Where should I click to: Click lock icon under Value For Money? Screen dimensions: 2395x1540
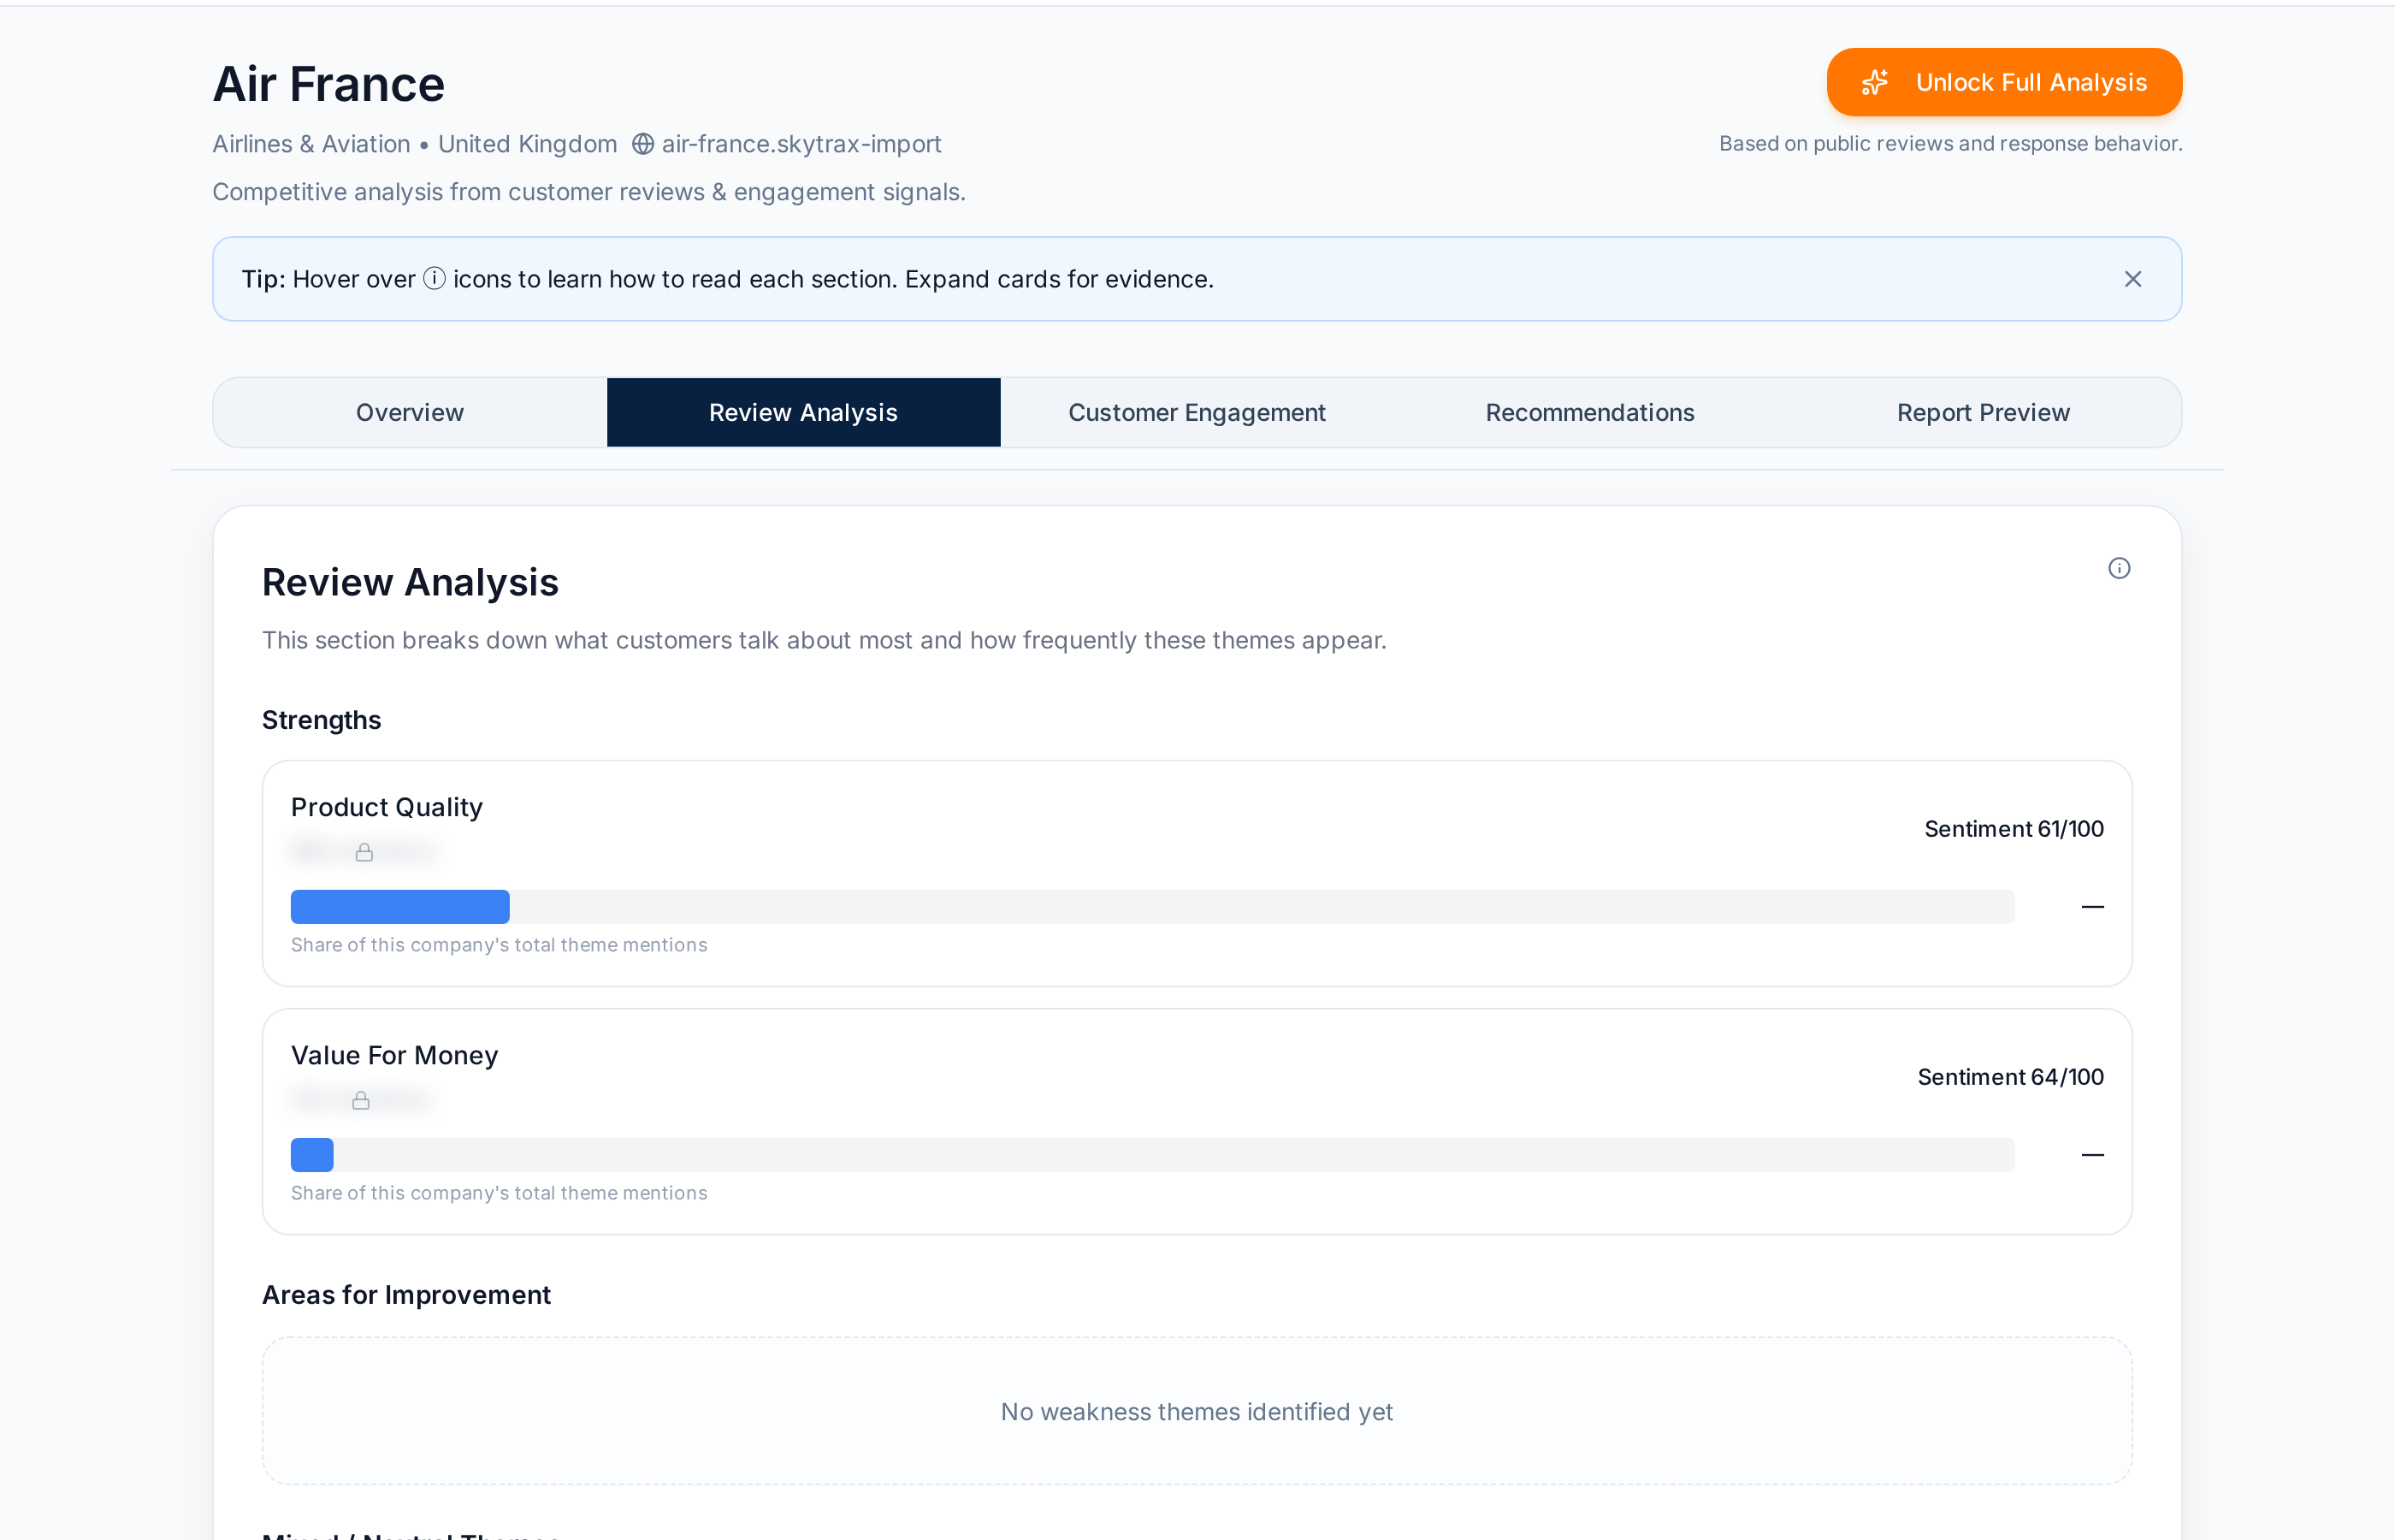tap(361, 1100)
